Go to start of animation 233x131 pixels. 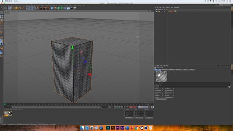coord(110,107)
